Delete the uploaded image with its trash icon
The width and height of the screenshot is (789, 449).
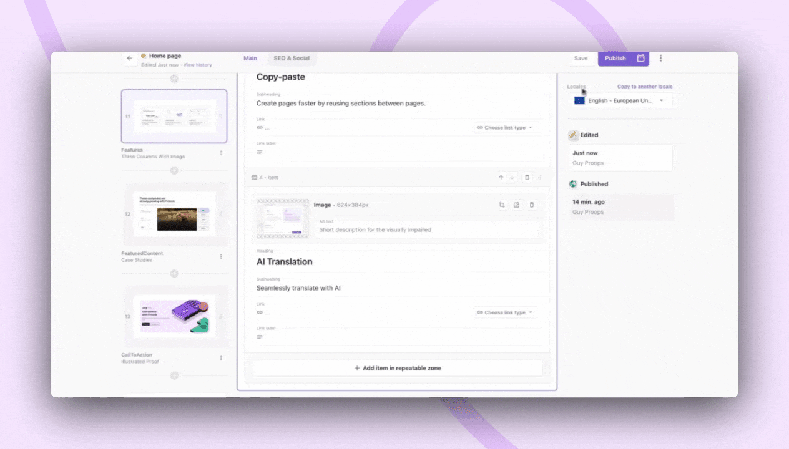point(531,205)
